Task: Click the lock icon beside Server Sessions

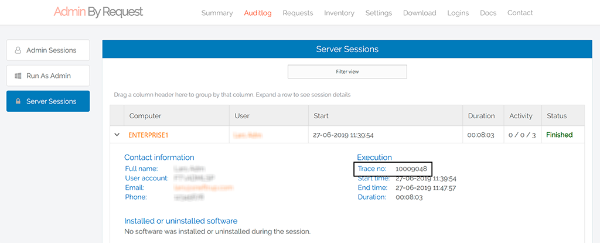Action: pyautogui.click(x=18, y=101)
